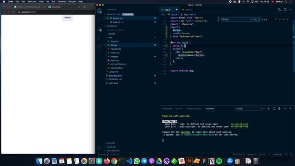Split the editor to the right

(285, 10)
